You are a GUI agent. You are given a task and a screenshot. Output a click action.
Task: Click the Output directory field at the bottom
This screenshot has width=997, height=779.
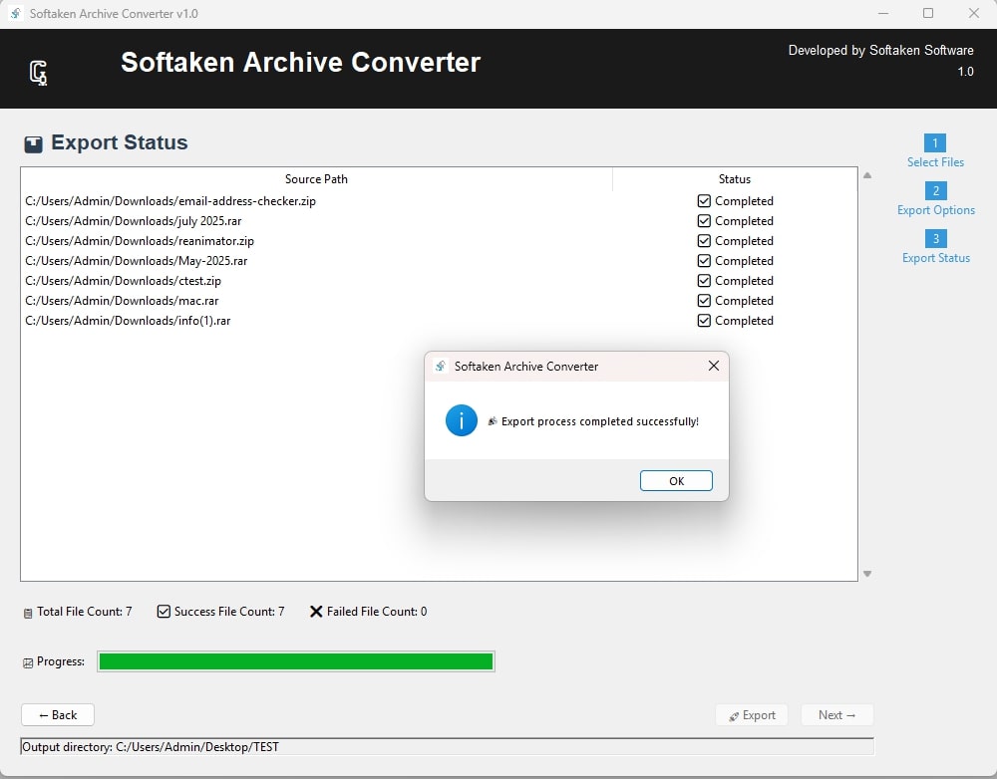(x=447, y=746)
